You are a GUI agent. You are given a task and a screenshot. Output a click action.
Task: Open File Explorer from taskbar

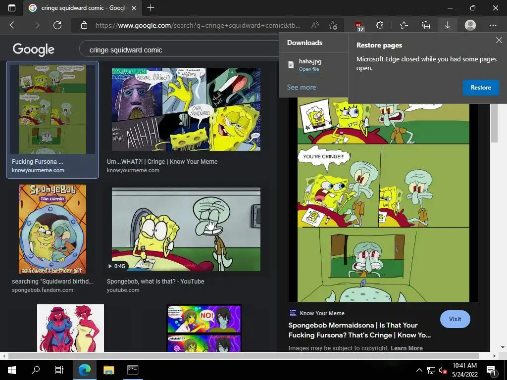pyautogui.click(x=108, y=370)
